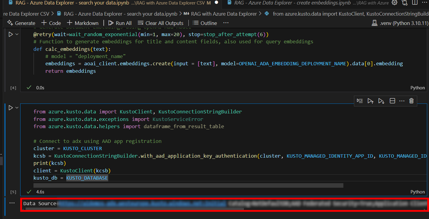The width and height of the screenshot is (429, 219).
Task: Click the notebook file icon on first tab
Action: point(10,3)
